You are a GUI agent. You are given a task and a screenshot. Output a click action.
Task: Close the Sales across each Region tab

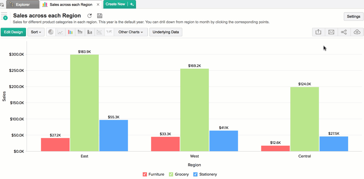pos(98,5)
